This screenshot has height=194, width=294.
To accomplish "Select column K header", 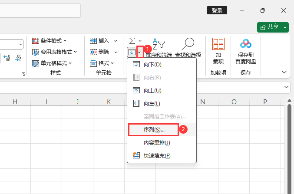I will [109, 102].
